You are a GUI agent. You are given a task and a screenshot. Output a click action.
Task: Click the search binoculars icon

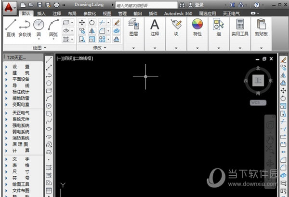[182, 5]
